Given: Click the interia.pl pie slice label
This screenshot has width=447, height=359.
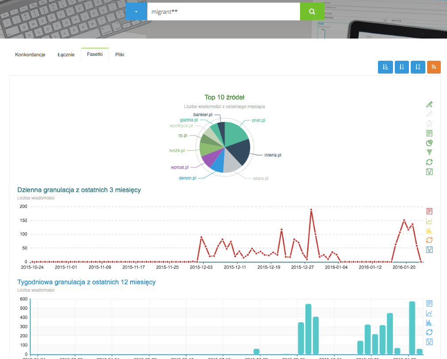Looking at the screenshot, I should pos(273,155).
